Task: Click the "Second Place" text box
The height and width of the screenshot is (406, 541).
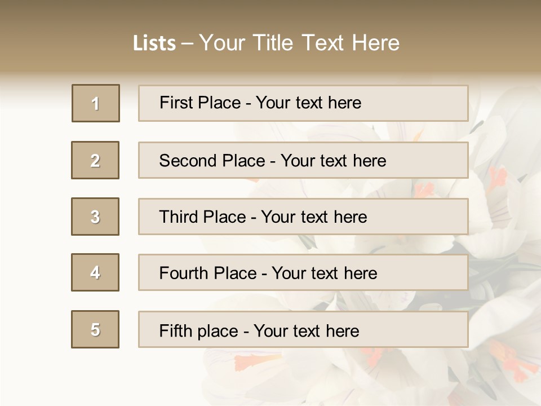Action: point(303,160)
